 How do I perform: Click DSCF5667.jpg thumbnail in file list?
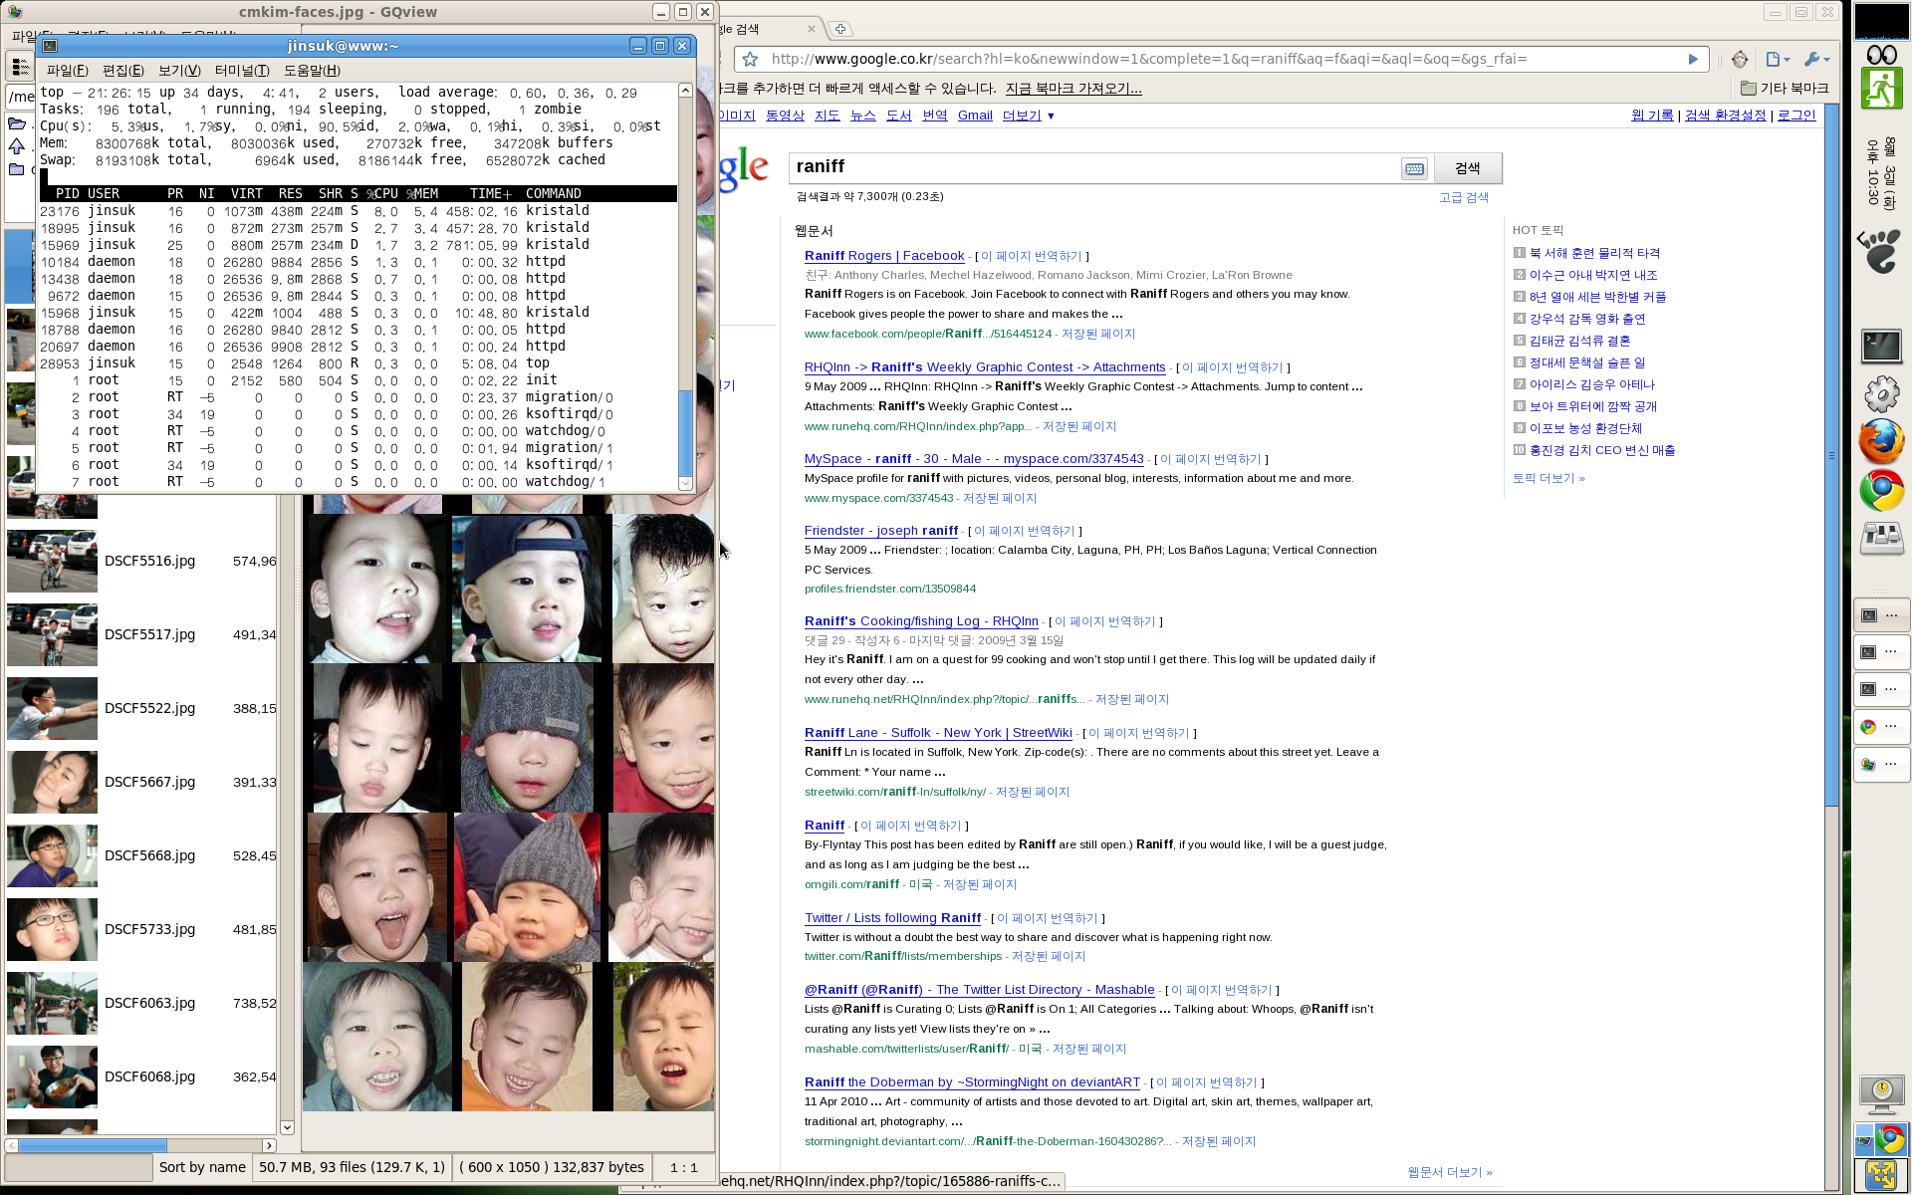pyautogui.click(x=51, y=781)
